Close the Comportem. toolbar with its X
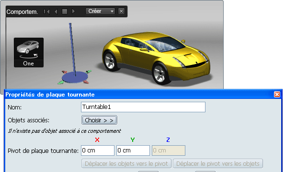The width and height of the screenshot is (285, 172). (x=121, y=11)
